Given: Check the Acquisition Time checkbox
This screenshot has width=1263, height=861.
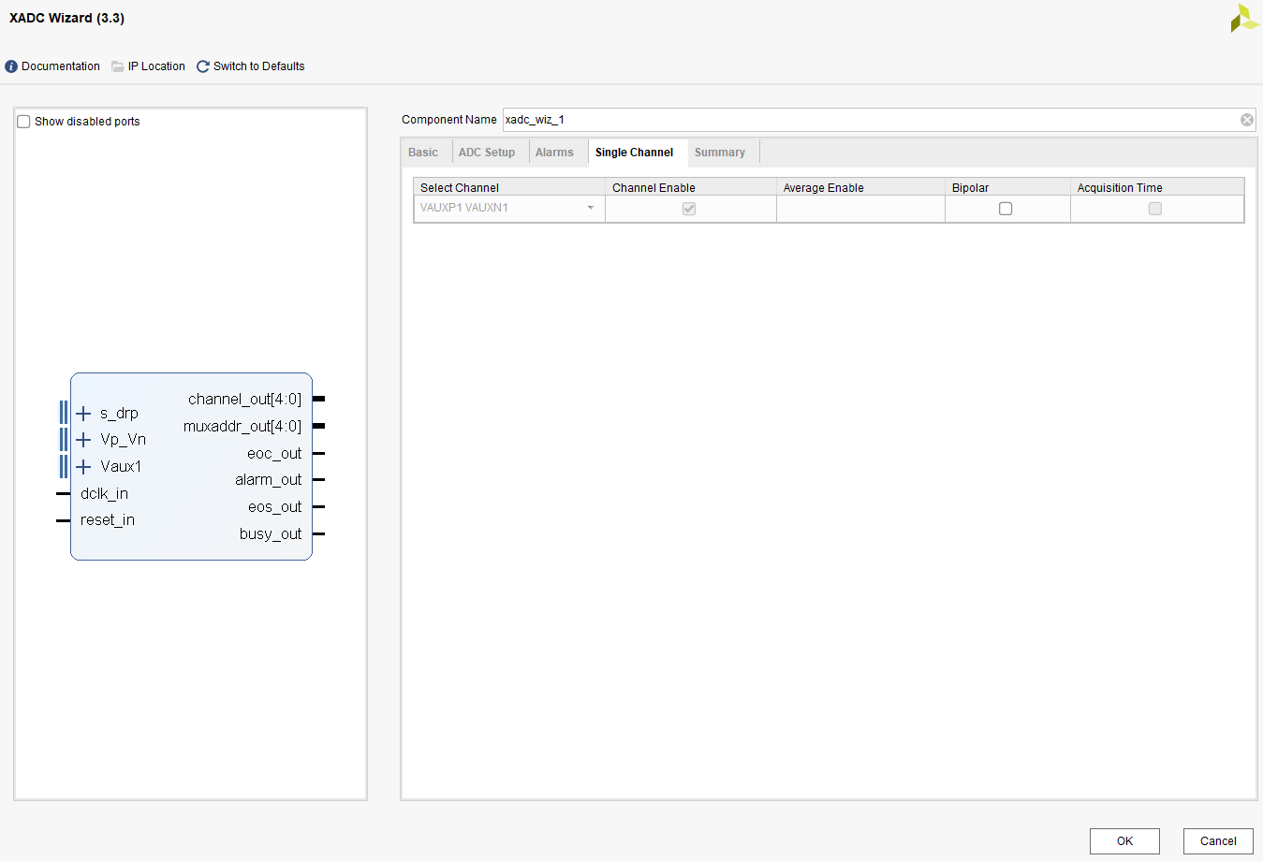Looking at the screenshot, I should point(1155,209).
